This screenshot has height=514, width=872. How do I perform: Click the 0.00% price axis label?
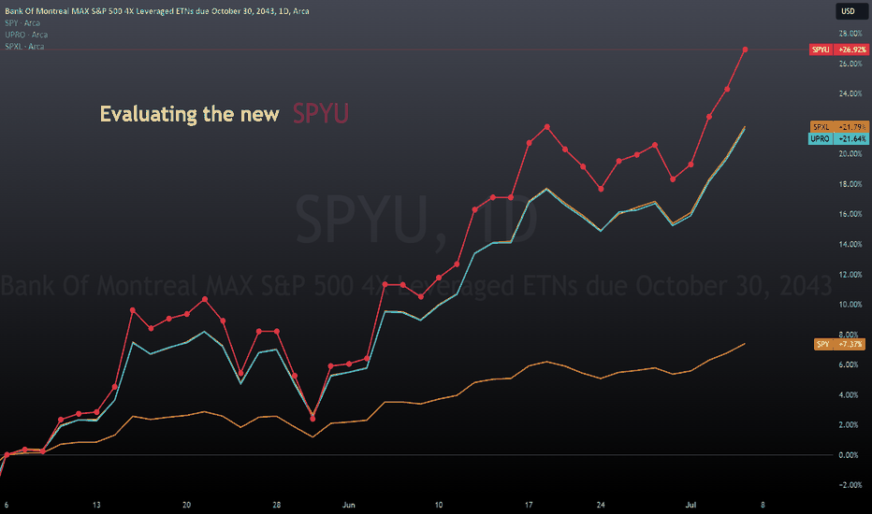pyautogui.click(x=849, y=455)
